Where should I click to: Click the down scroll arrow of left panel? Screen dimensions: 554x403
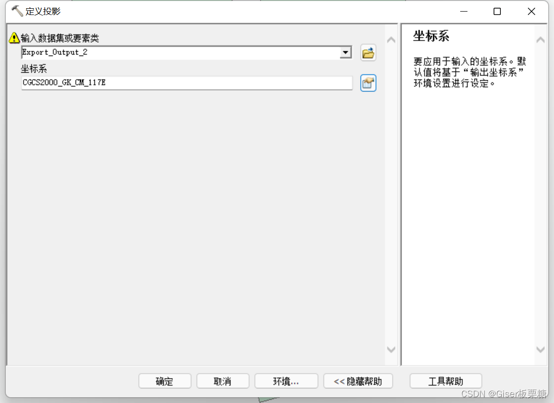(391, 349)
